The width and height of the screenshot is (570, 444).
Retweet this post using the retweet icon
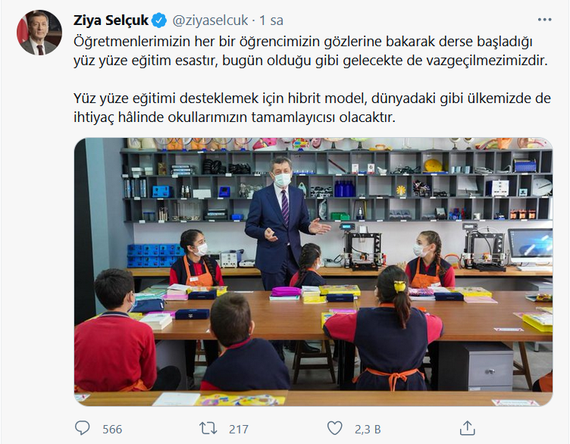(x=208, y=428)
